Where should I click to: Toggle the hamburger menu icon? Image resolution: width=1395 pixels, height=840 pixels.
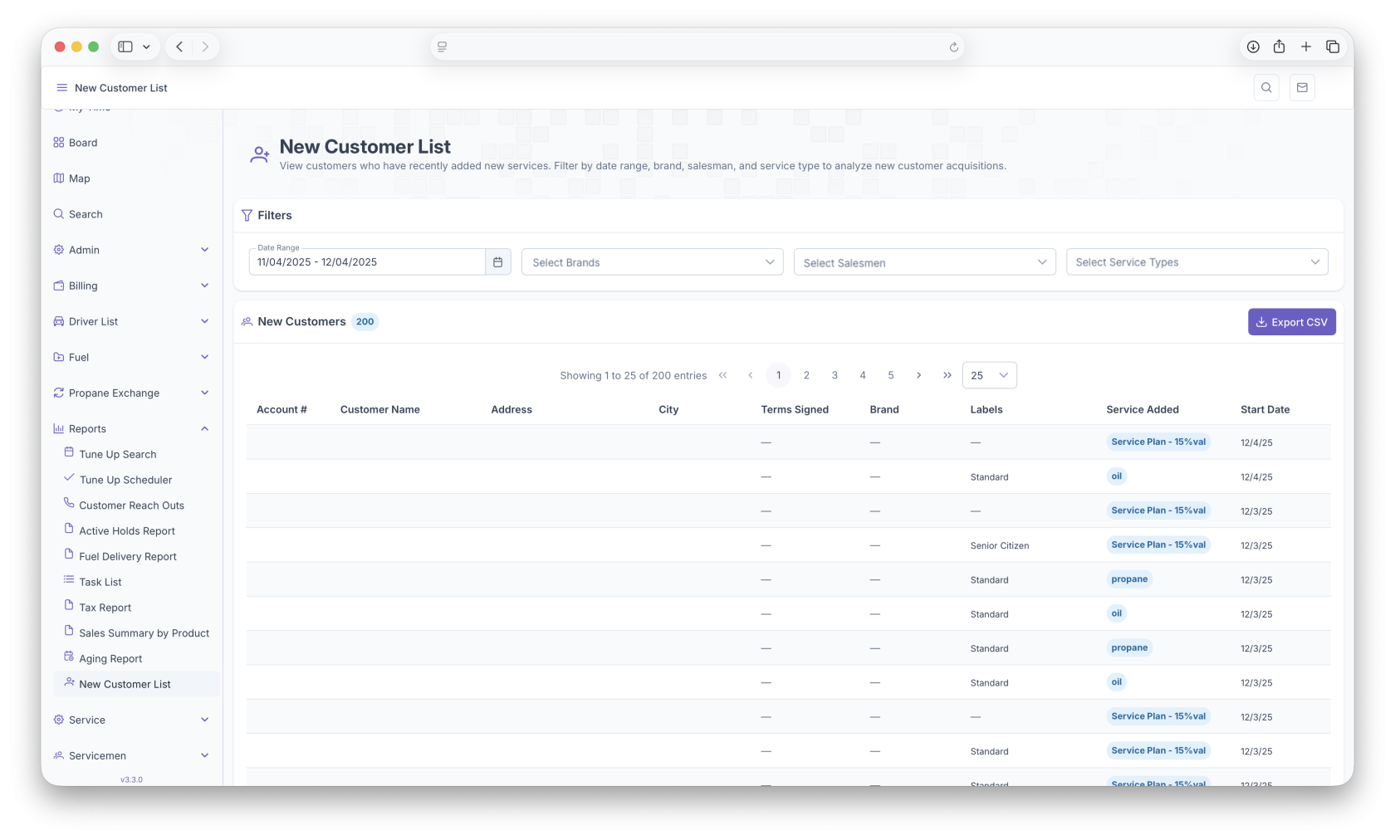(61, 88)
